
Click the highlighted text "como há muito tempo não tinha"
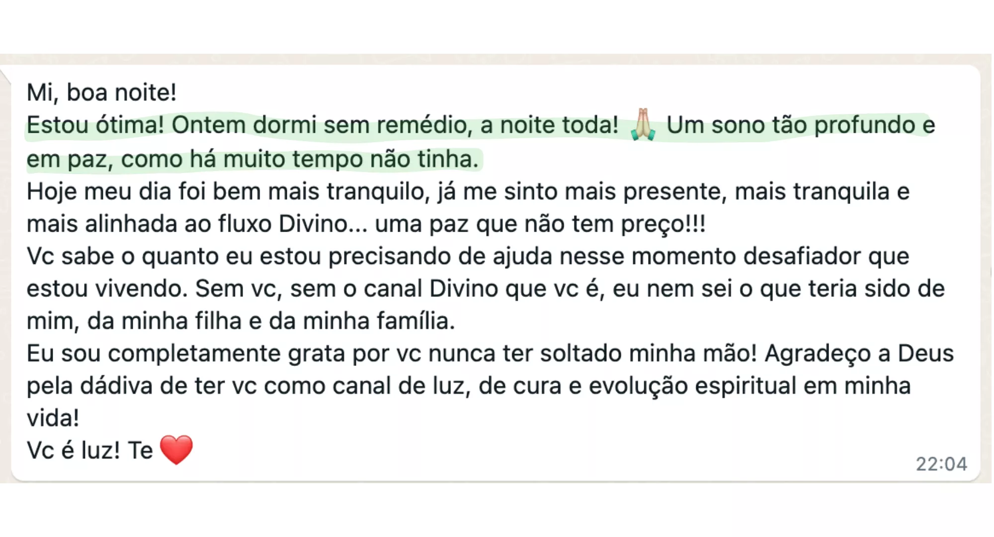300,160
